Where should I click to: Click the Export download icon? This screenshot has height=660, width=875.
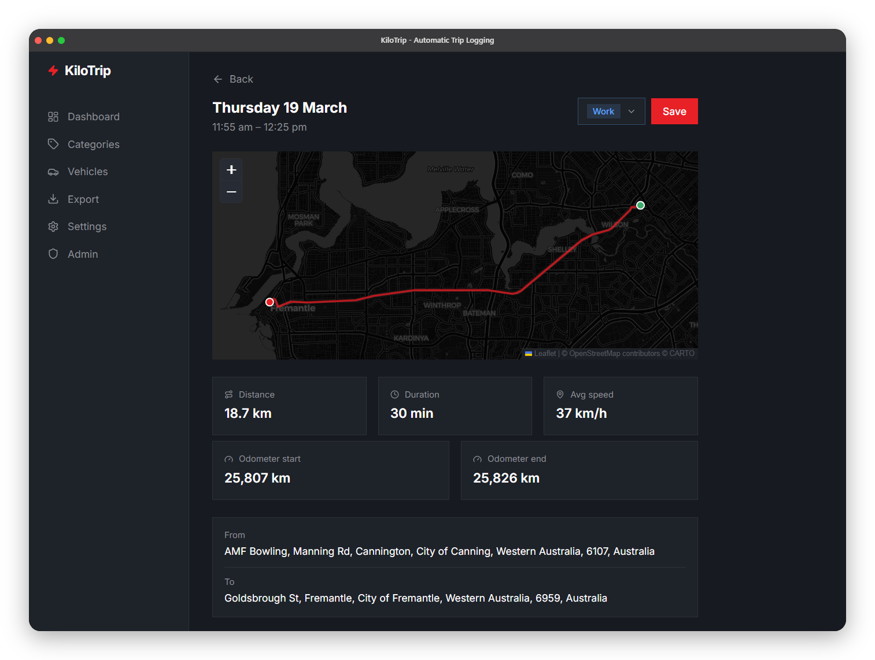[53, 199]
